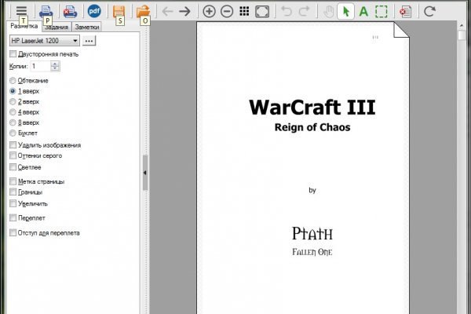Select the green arrow pointer tool
The height and width of the screenshot is (314, 471).
(345, 12)
